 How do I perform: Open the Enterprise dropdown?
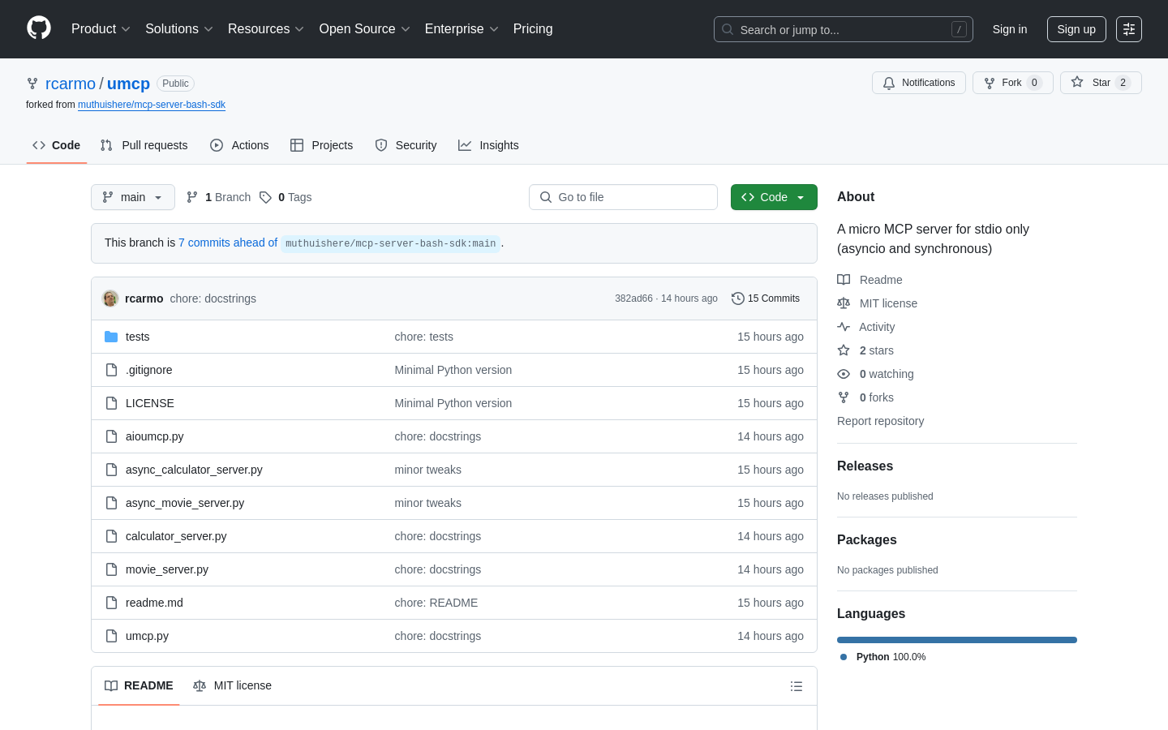tap(462, 29)
